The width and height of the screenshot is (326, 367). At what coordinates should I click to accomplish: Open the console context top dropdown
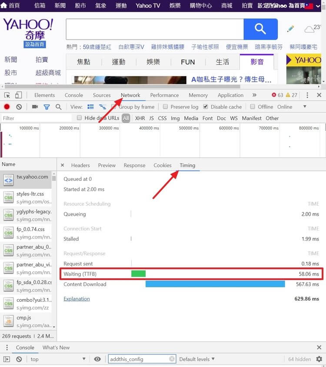coord(58,359)
